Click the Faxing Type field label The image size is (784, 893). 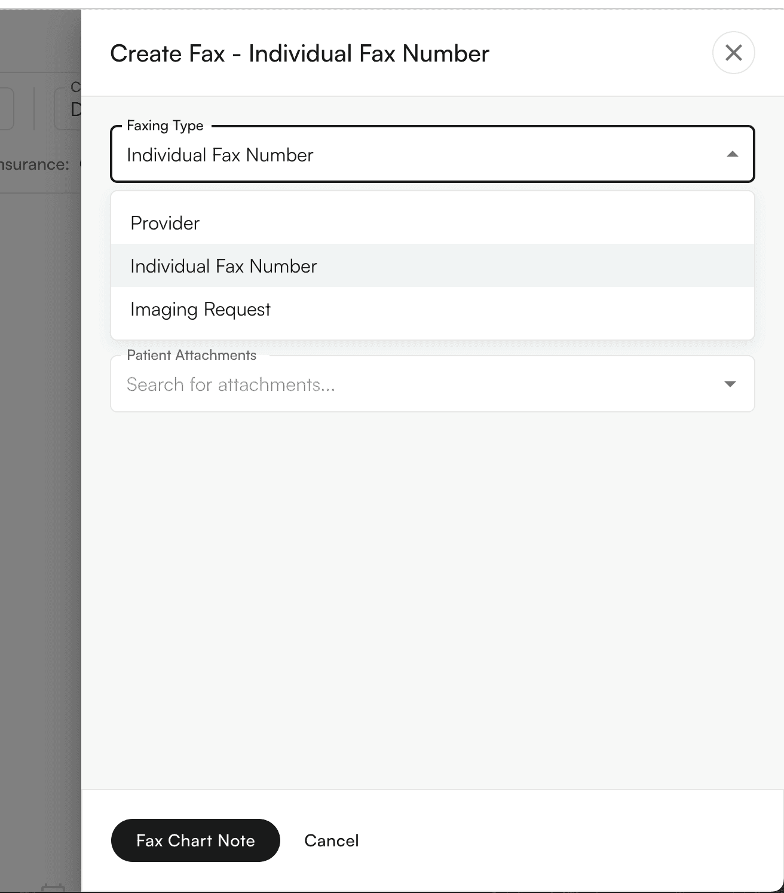pos(165,126)
